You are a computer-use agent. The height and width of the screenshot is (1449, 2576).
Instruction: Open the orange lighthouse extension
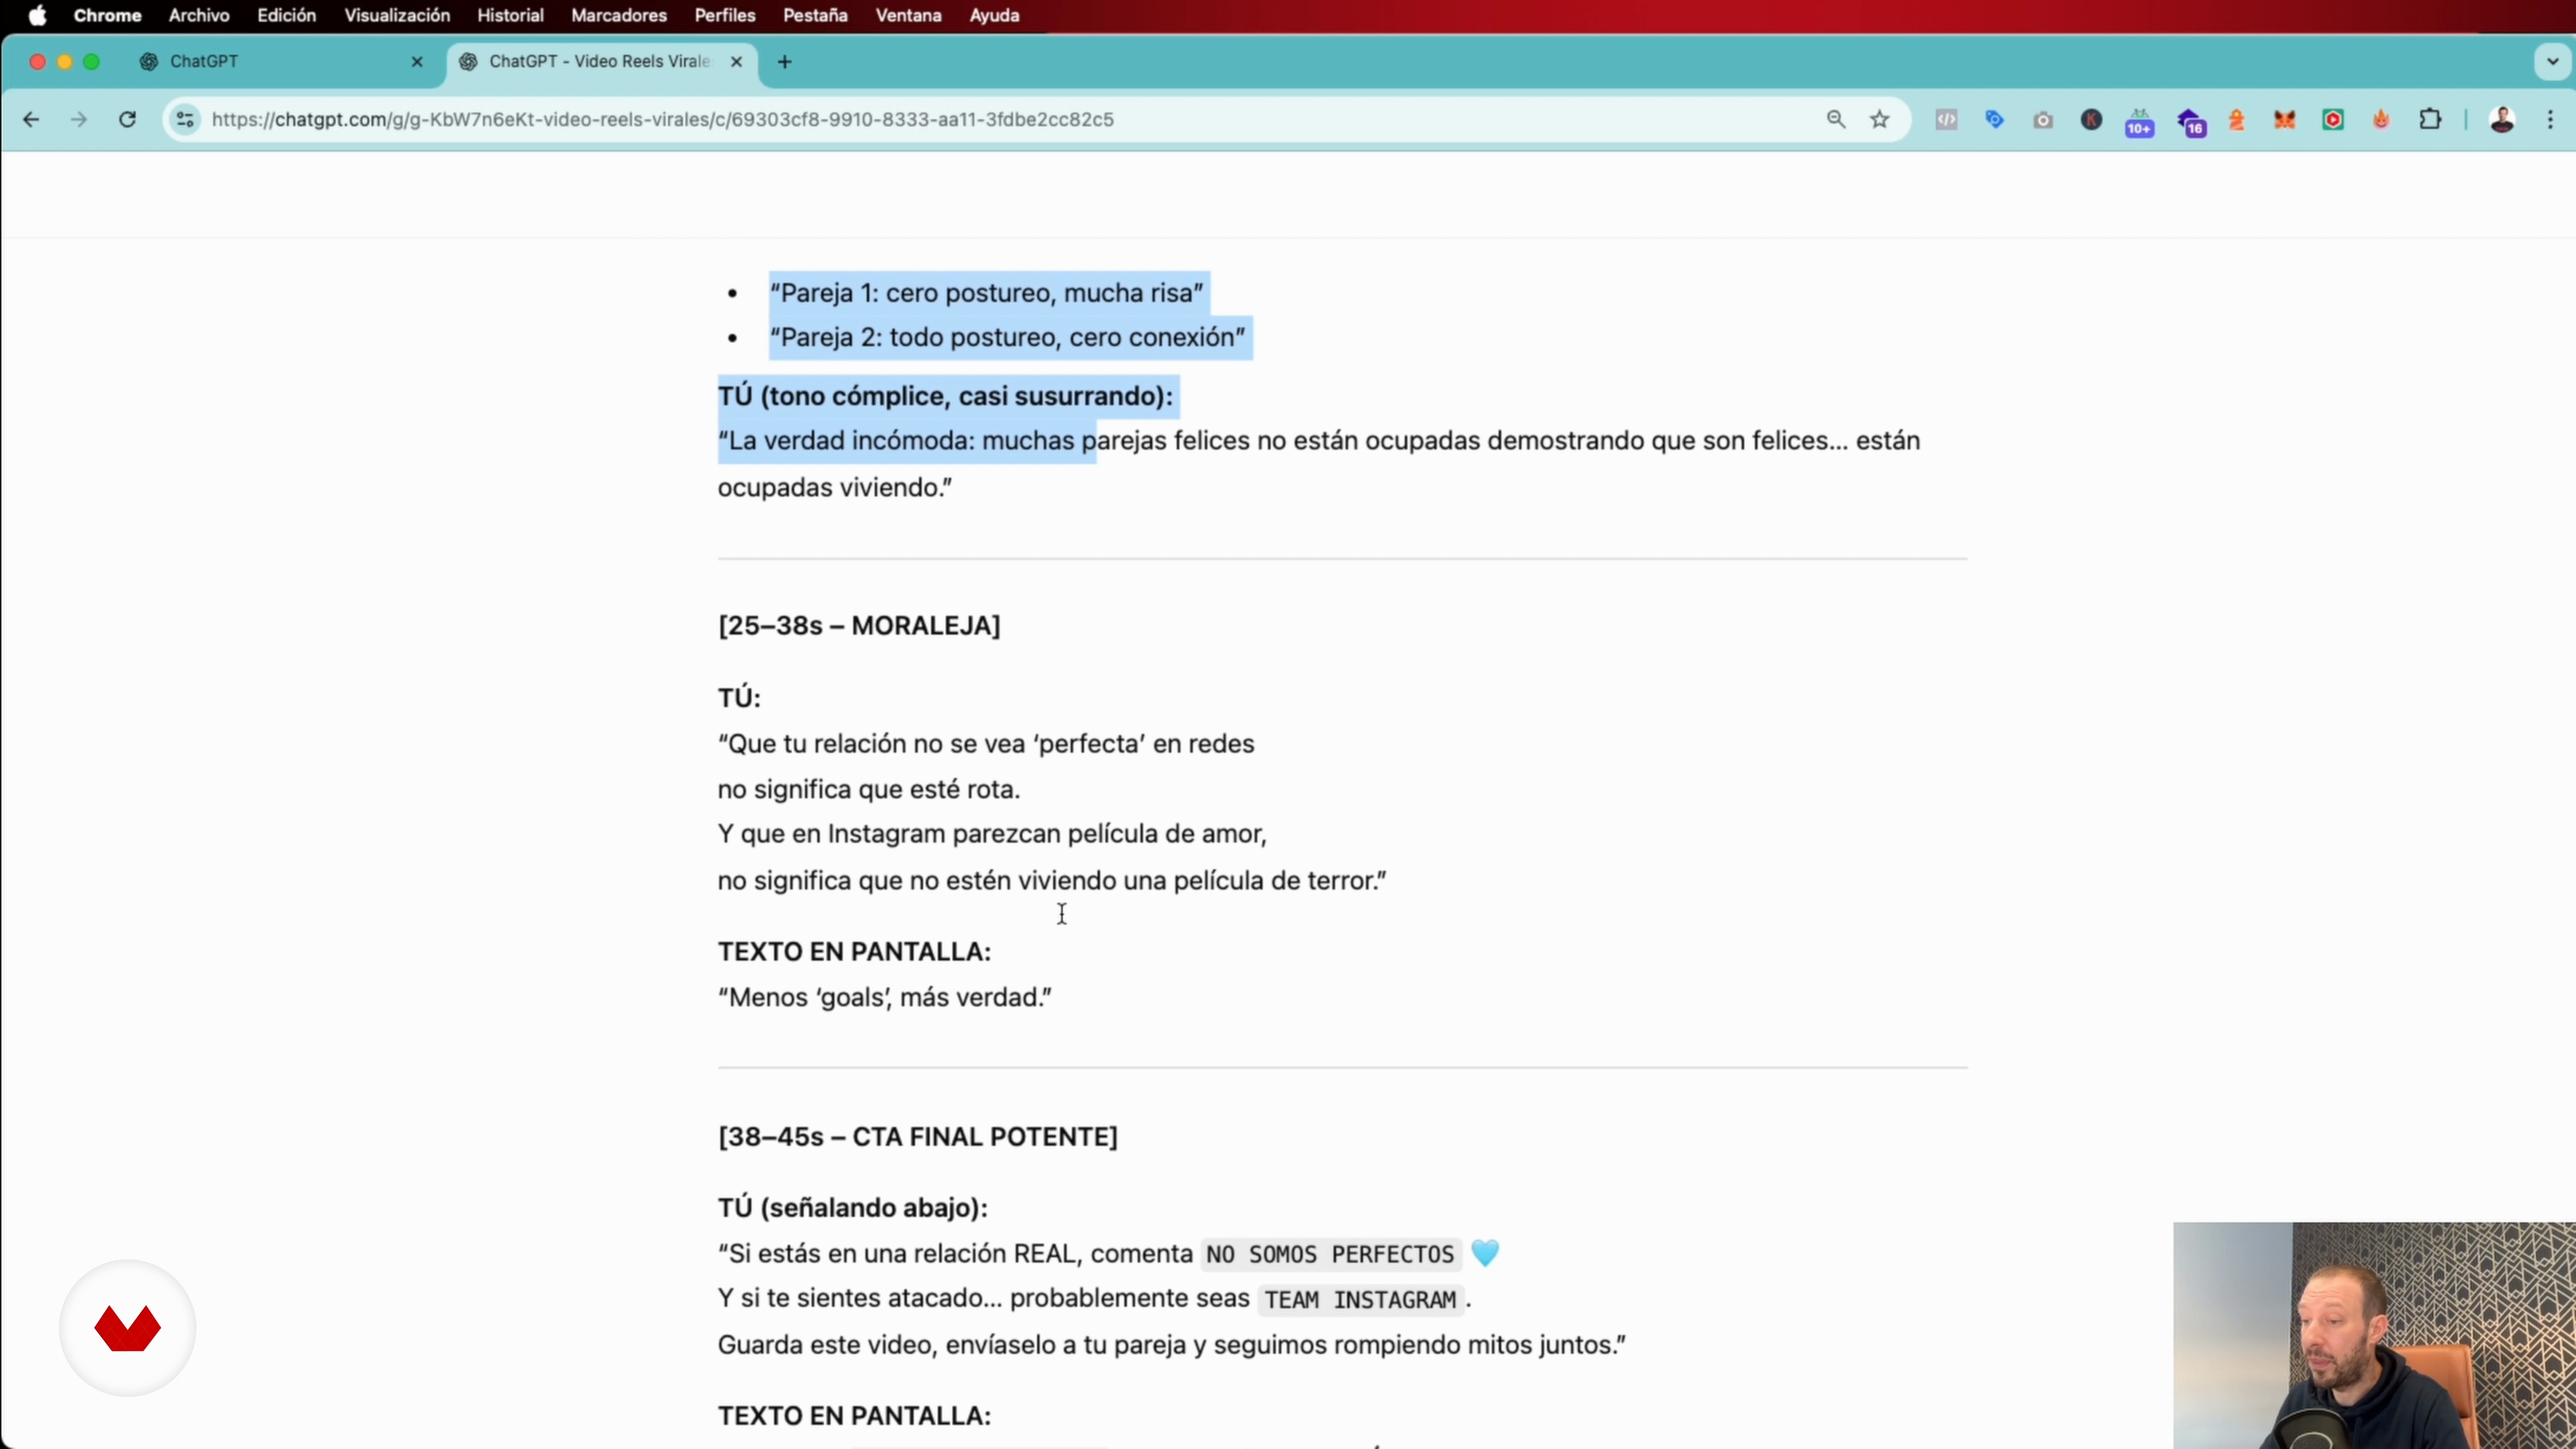coord(2237,120)
